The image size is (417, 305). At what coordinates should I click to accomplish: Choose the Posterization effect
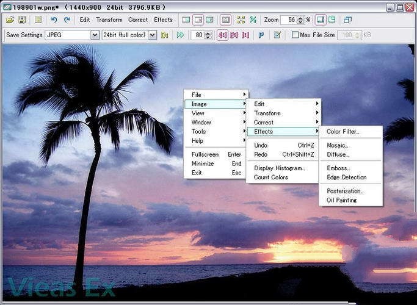pyautogui.click(x=351, y=191)
